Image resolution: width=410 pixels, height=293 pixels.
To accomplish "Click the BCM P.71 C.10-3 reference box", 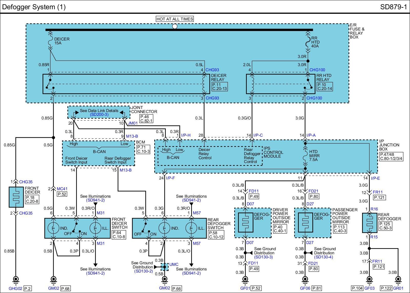I will (x=143, y=149).
